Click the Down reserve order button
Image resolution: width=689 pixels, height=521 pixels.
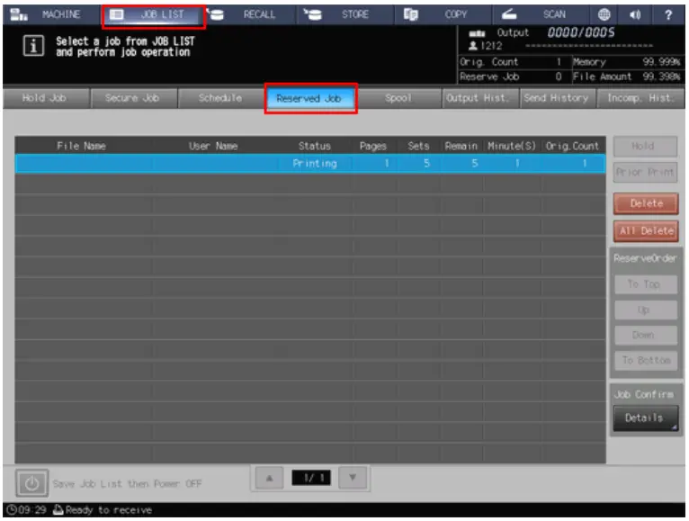click(645, 336)
